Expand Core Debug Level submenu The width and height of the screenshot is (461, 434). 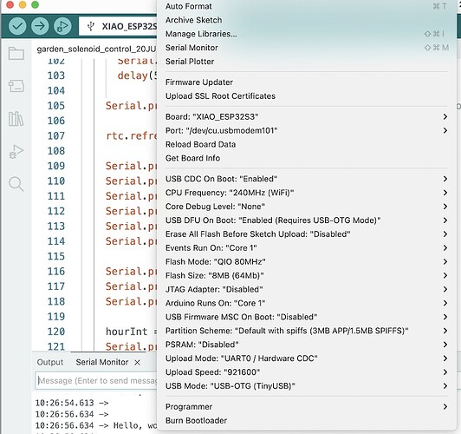coord(306,207)
